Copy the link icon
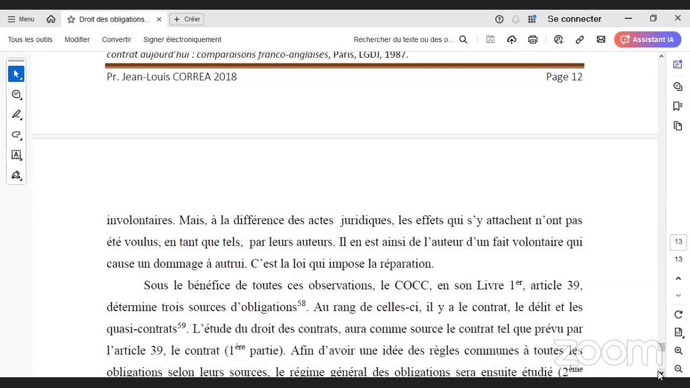The image size is (690, 388). [x=579, y=39]
